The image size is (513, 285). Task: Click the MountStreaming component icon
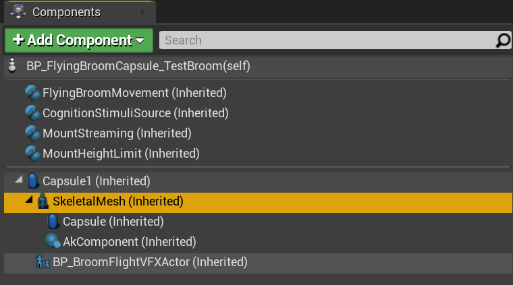tap(32, 133)
